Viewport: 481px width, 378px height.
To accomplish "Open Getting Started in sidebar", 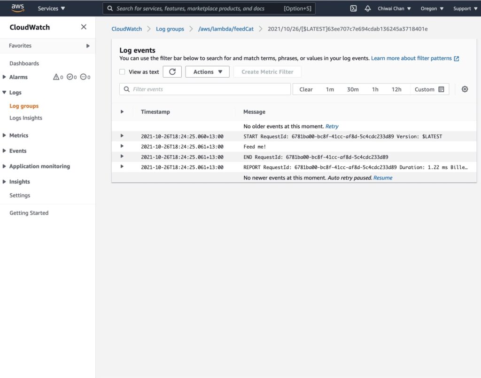I will (x=29, y=213).
